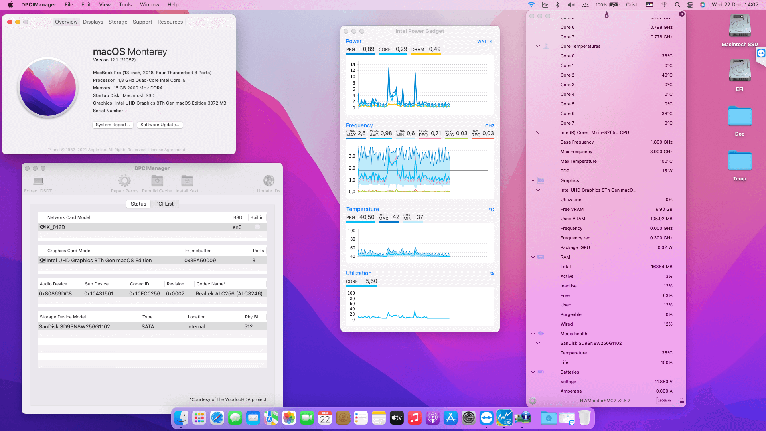Switch to Resources tab in About This Mac

coord(170,22)
